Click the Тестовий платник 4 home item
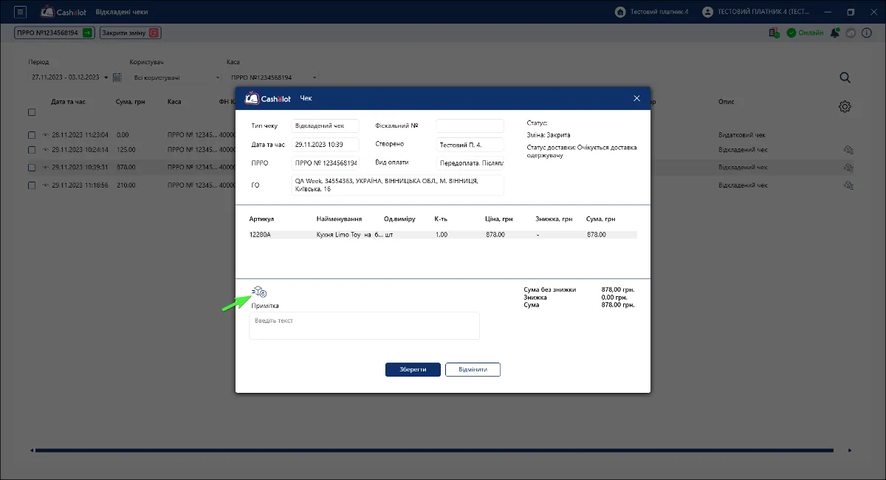 pos(651,12)
